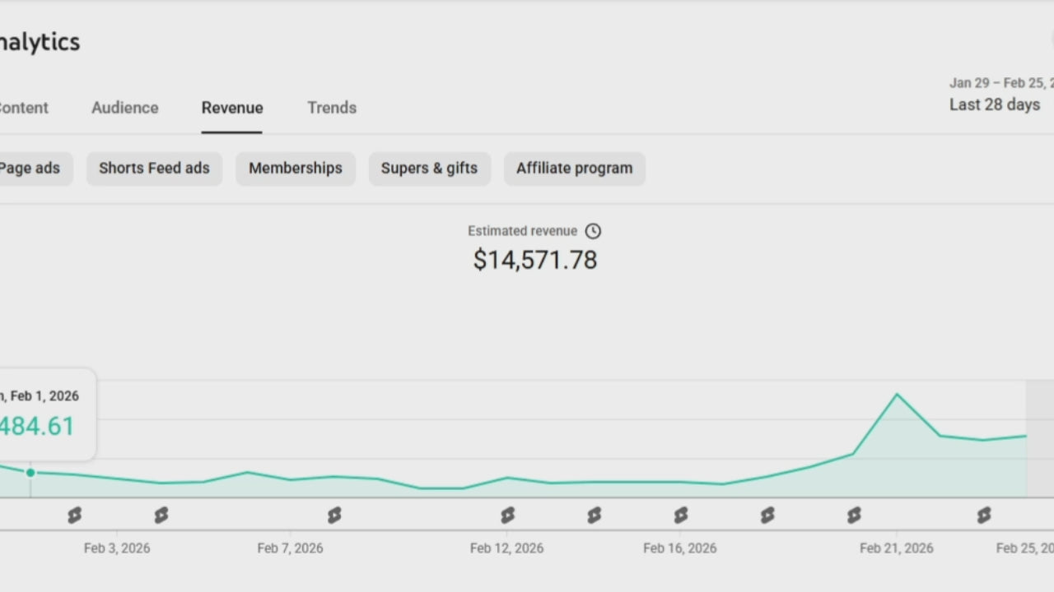The image size is (1054, 592).
Task: Click the clock icon beside Estimated revenue
Action: click(593, 231)
